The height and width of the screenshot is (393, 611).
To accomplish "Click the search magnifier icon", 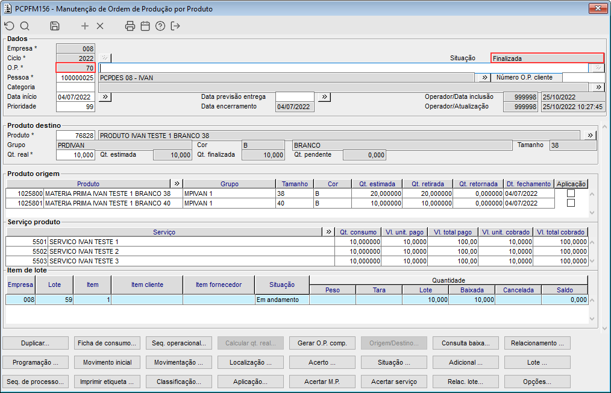I will 25,26.
